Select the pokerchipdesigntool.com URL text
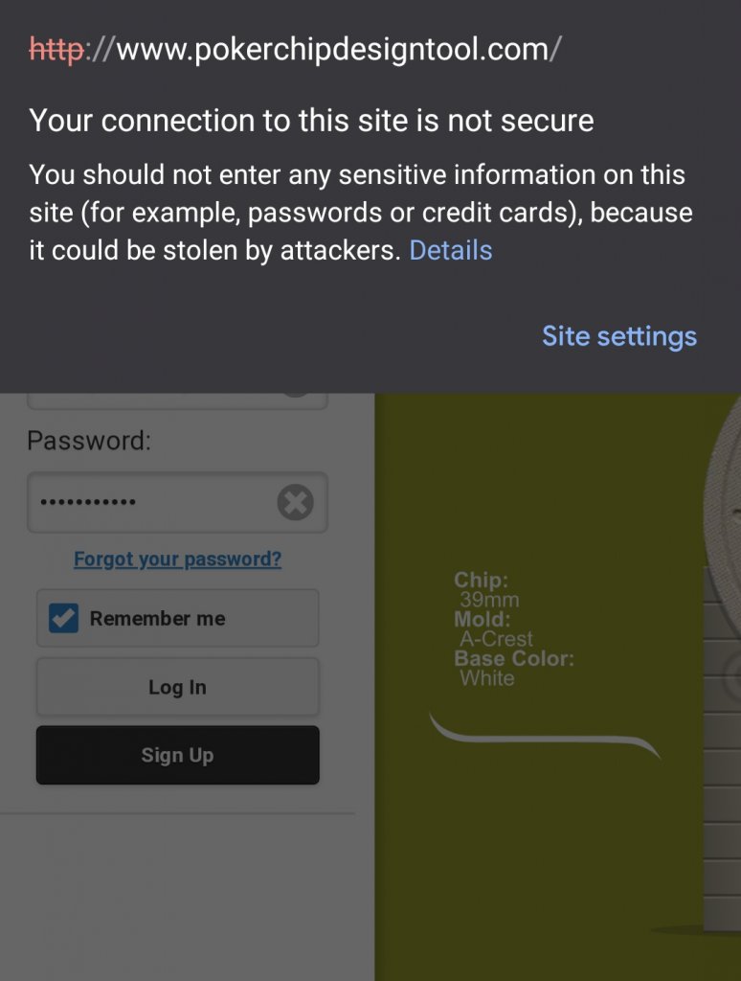741x981 pixels. tap(333, 50)
